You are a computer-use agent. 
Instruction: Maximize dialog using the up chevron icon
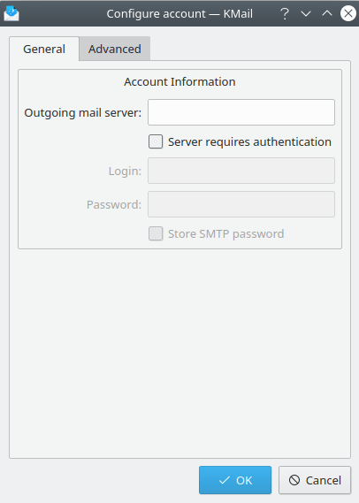pyautogui.click(x=327, y=13)
